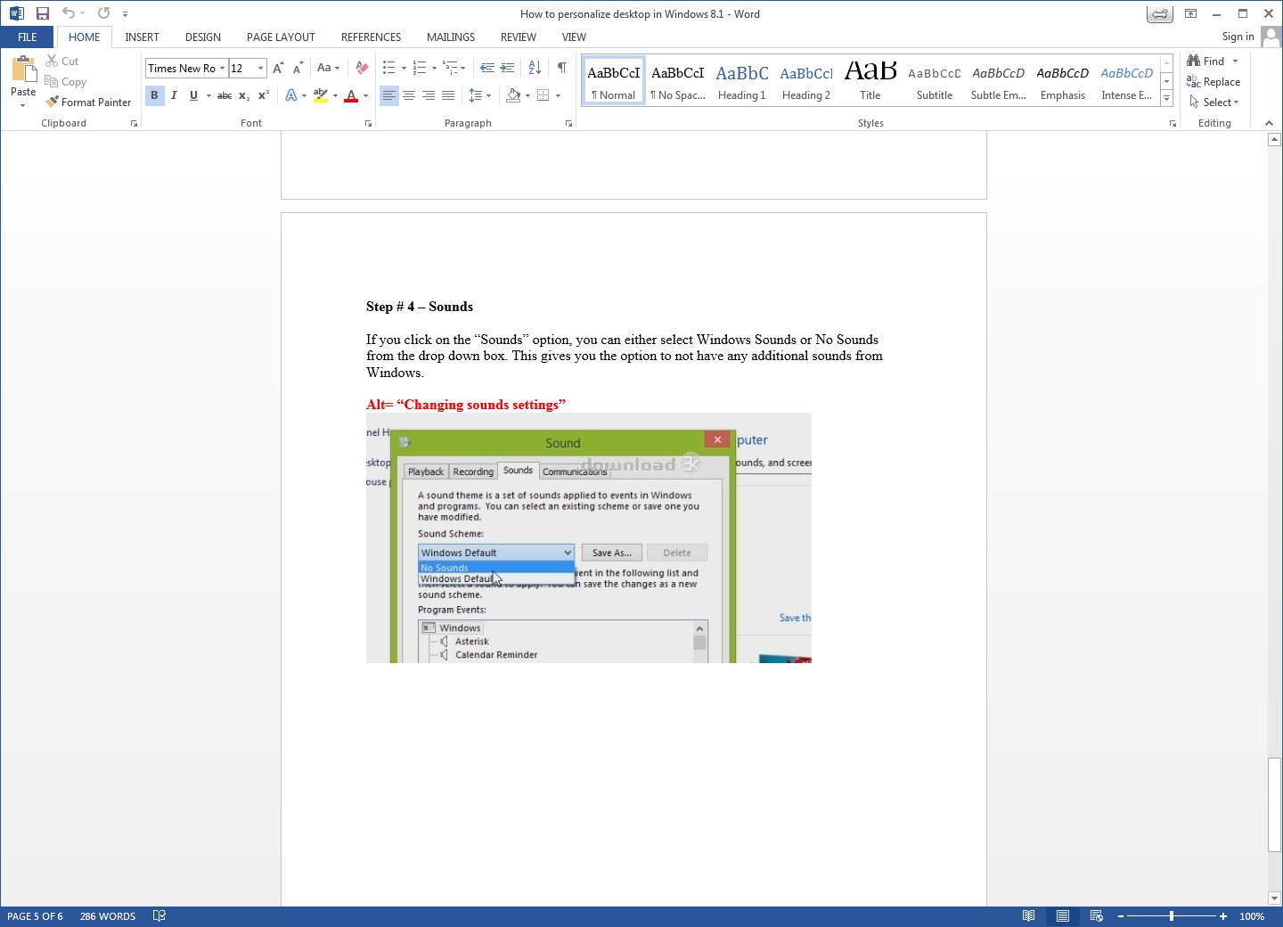Click Sign in
This screenshot has width=1283, height=927.
click(x=1238, y=37)
